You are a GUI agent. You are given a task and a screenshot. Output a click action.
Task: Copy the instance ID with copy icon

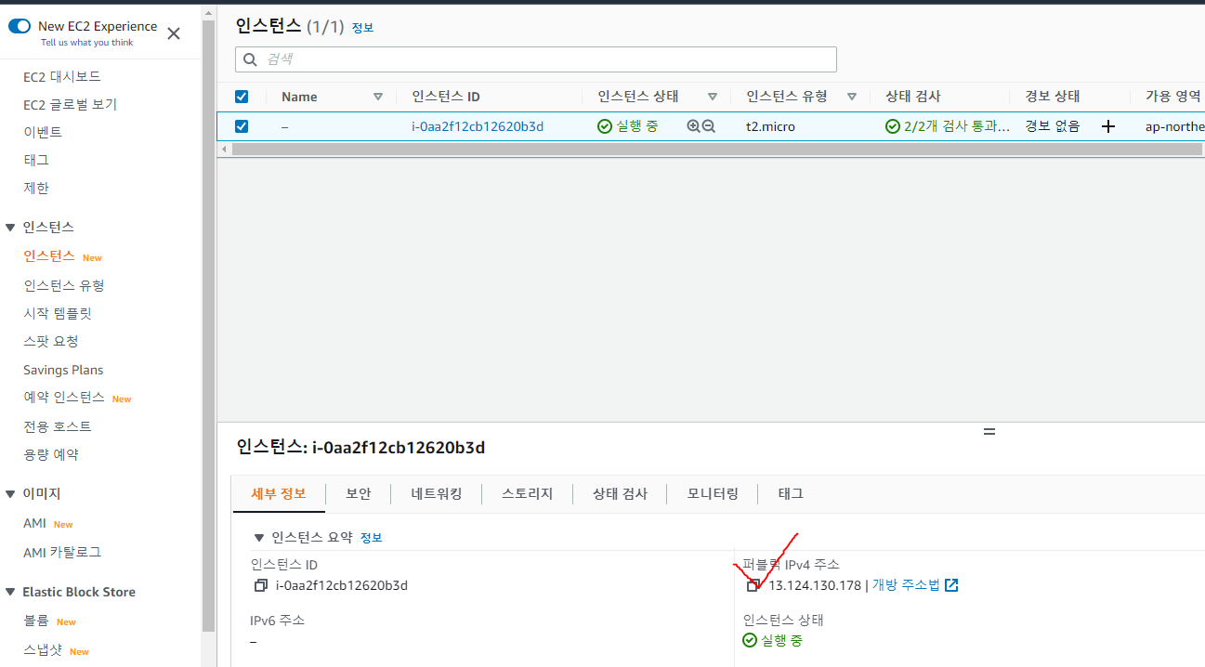pos(260,585)
